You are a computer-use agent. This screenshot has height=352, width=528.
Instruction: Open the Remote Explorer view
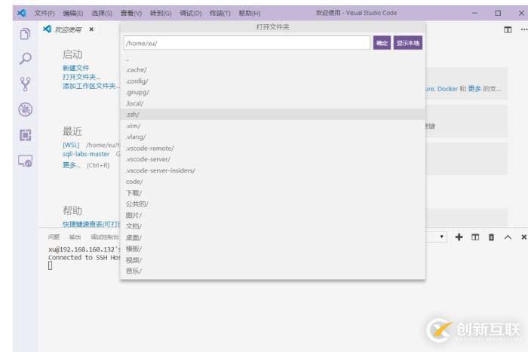25,161
